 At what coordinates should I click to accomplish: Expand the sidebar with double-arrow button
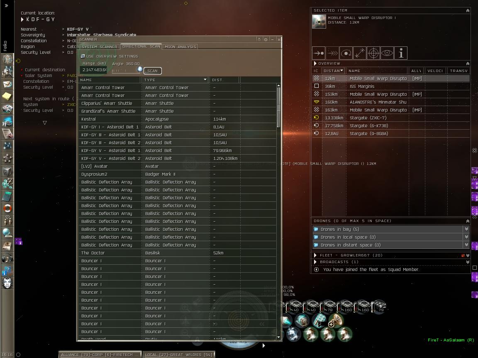click(6, 5)
